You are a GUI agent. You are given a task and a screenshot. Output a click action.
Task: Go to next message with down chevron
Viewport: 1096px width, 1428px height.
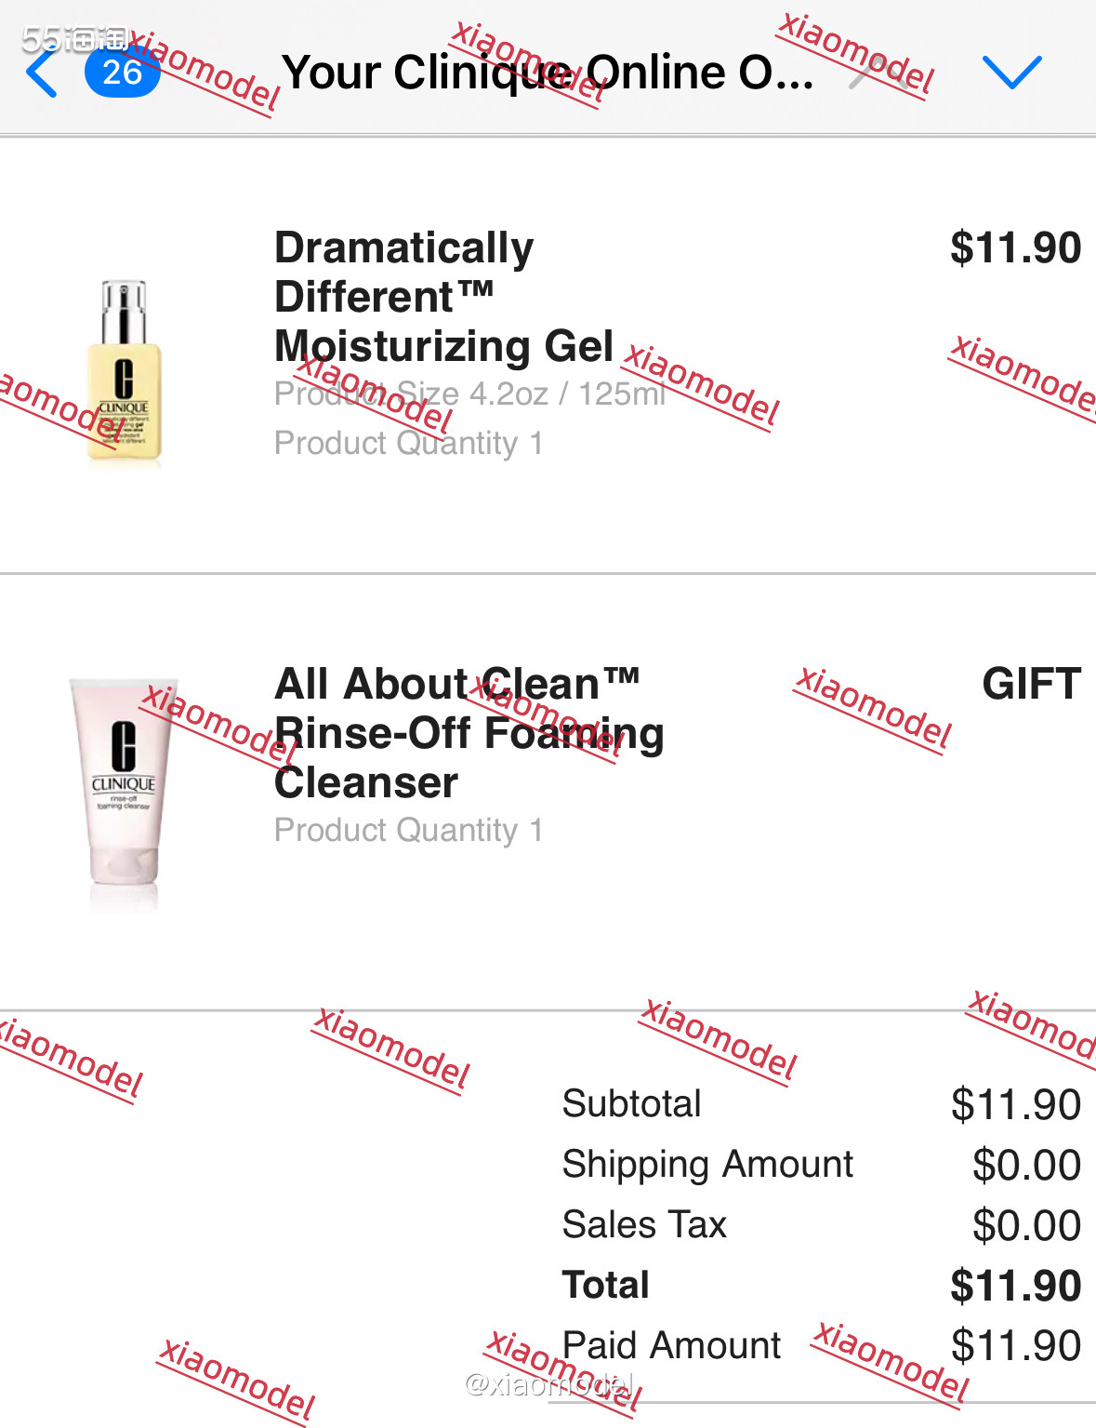[1011, 73]
